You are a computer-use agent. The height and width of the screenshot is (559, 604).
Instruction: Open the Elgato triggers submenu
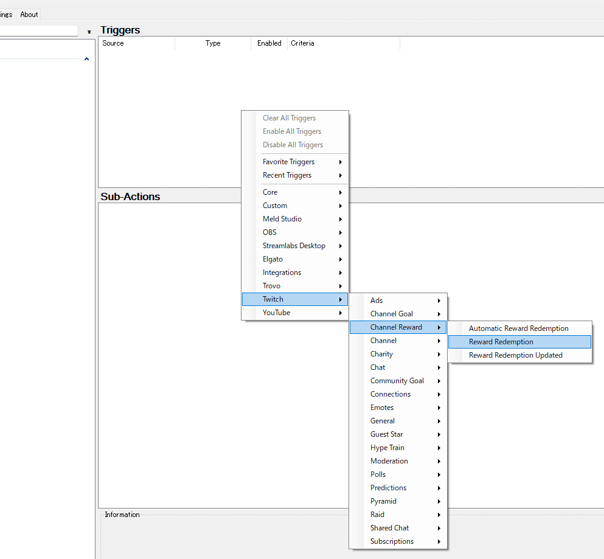295,259
